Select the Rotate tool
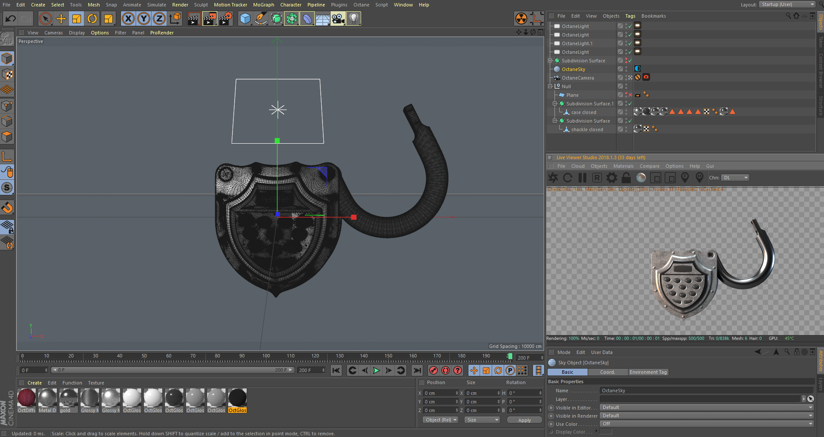This screenshot has height=437, width=824. pyautogui.click(x=92, y=18)
